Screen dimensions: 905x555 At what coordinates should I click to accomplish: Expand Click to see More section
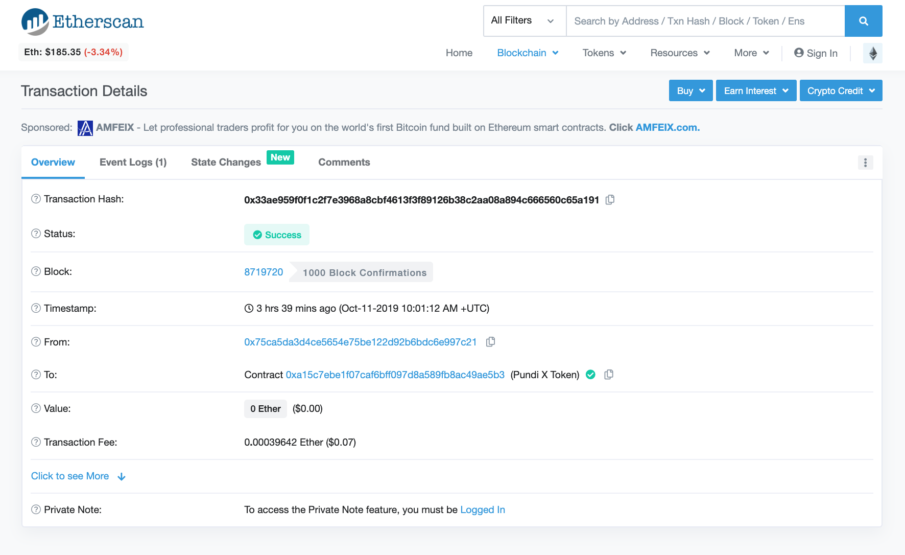78,476
